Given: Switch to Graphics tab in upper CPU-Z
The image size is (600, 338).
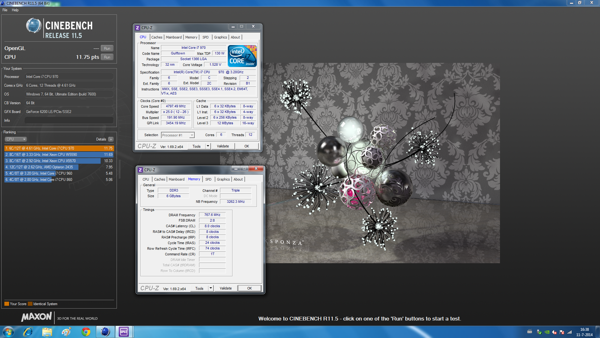Looking at the screenshot, I should point(220,37).
